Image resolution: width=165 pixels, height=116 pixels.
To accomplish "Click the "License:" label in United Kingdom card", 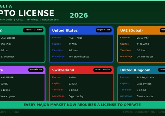I will point(125,77).
